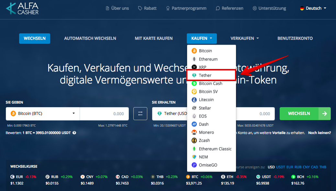Click the help question mark beside rate

coord(74,133)
